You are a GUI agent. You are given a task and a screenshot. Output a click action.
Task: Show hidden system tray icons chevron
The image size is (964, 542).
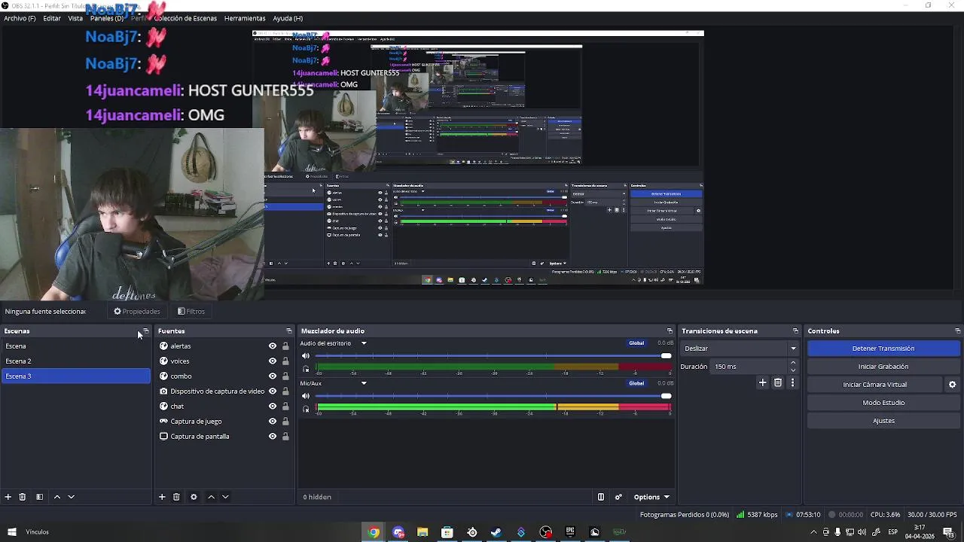click(x=813, y=532)
